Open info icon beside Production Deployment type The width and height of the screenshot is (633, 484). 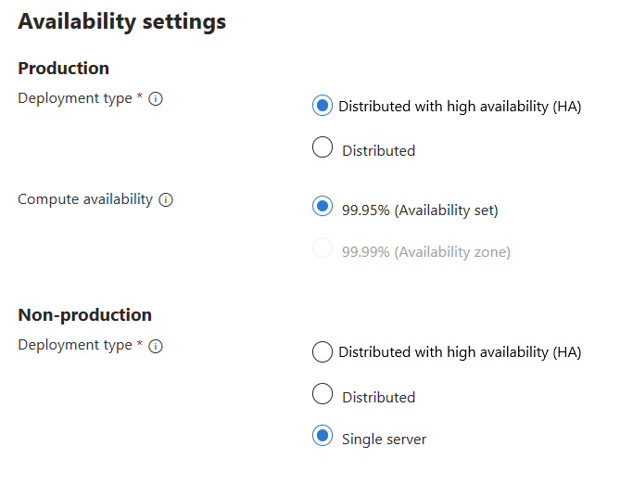pyautogui.click(x=156, y=99)
